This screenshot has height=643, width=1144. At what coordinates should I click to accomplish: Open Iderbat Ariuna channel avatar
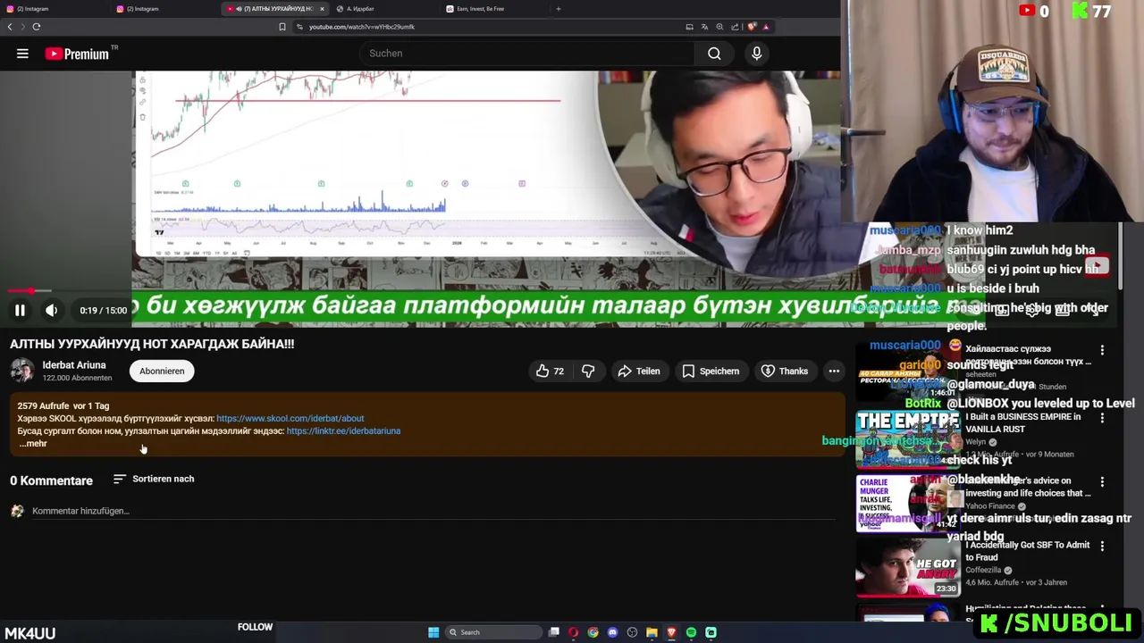coord(22,371)
